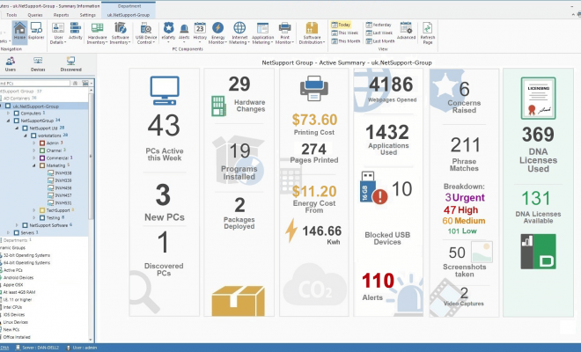Open the Reports tab

[61, 15]
